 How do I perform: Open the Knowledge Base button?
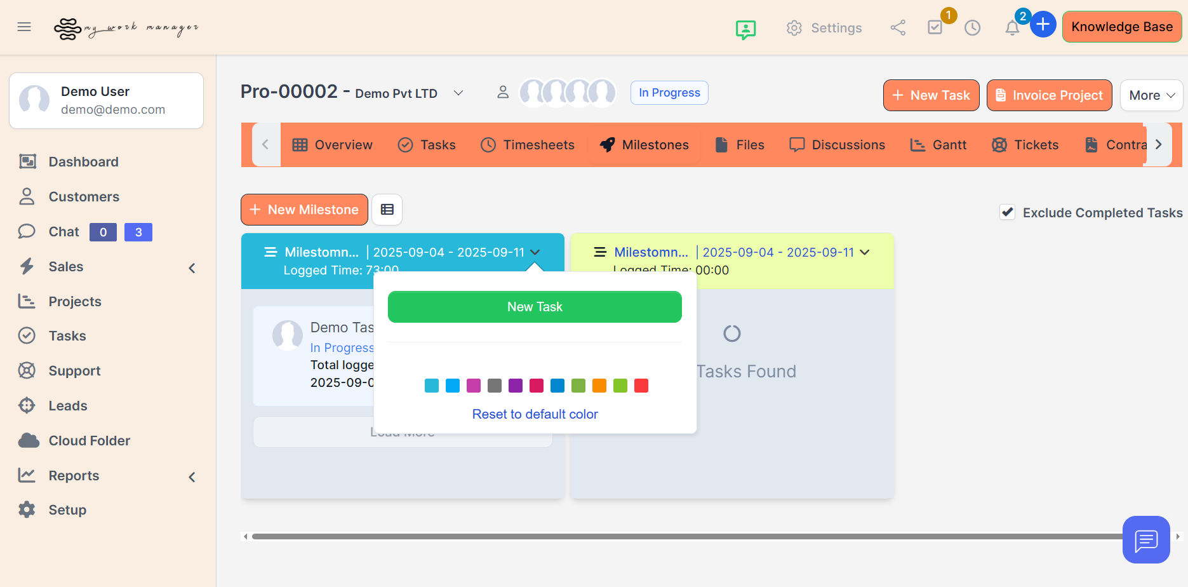(1122, 27)
